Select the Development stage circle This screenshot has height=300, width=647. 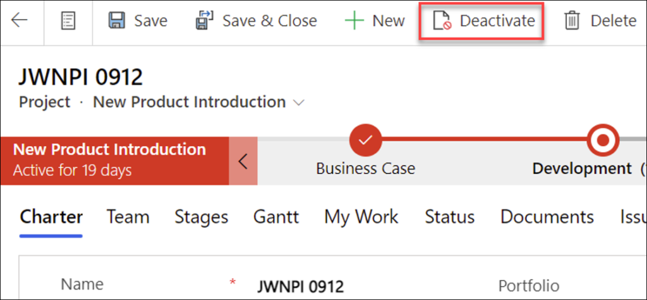602,139
